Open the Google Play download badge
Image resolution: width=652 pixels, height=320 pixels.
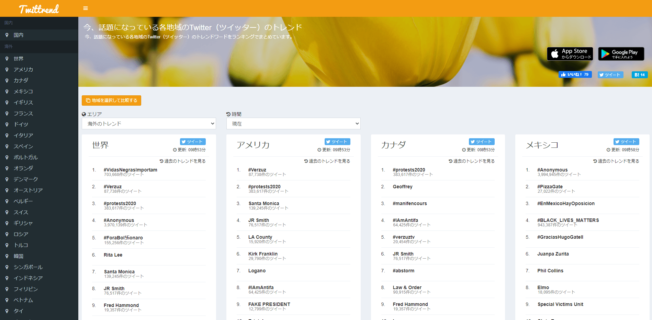tap(621, 54)
